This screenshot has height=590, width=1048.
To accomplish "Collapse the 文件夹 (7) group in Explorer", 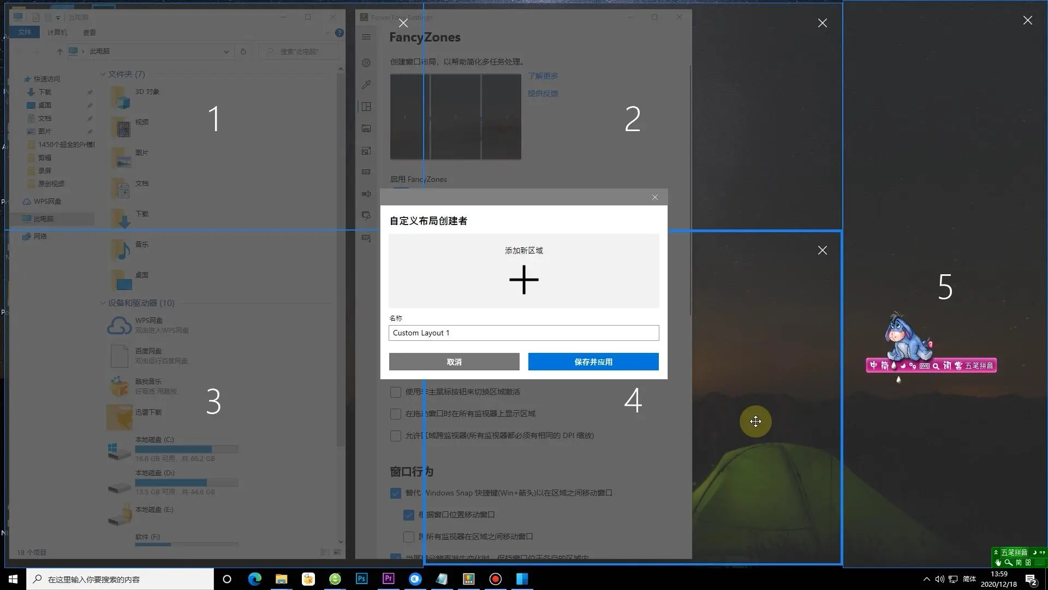I will click(103, 74).
